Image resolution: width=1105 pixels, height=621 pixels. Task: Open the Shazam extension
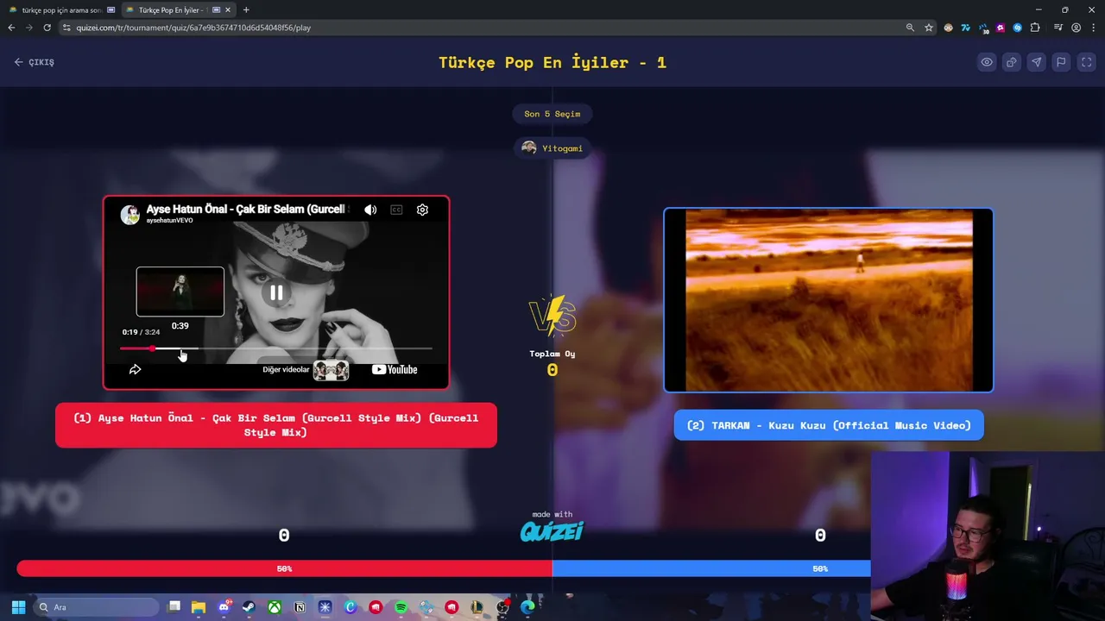pyautogui.click(x=1018, y=28)
